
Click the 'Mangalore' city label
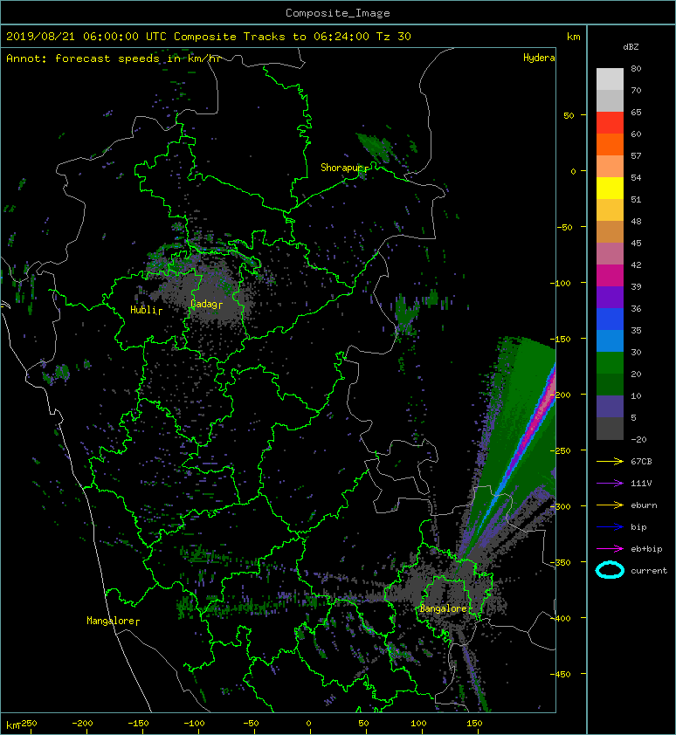(111, 621)
